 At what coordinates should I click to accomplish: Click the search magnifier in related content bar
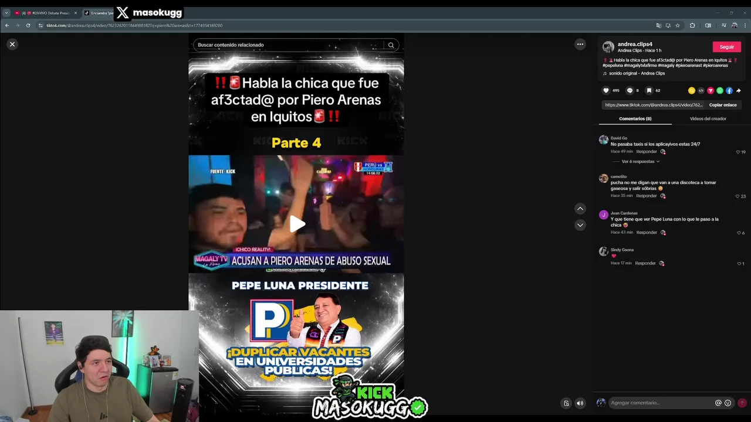(x=391, y=45)
